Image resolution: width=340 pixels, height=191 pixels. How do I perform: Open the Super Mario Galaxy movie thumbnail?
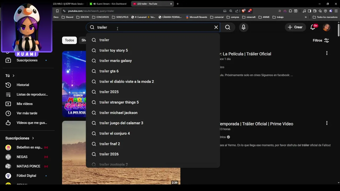[x=74, y=84]
